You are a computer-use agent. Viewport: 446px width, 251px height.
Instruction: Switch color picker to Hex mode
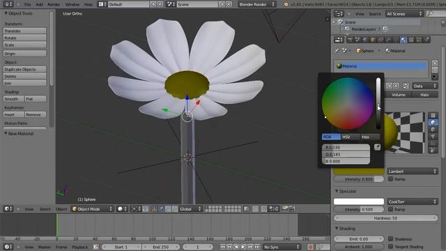pos(370,137)
